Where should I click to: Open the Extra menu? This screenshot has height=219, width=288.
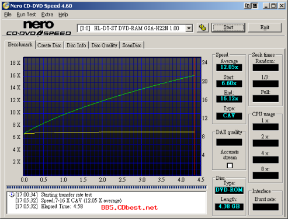pyautogui.click(x=47, y=15)
